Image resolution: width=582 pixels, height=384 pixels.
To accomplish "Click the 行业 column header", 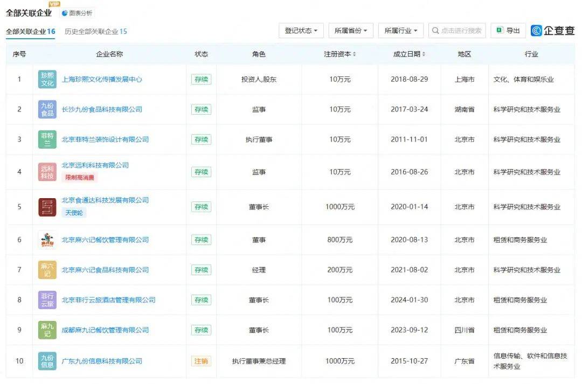I will [x=531, y=54].
